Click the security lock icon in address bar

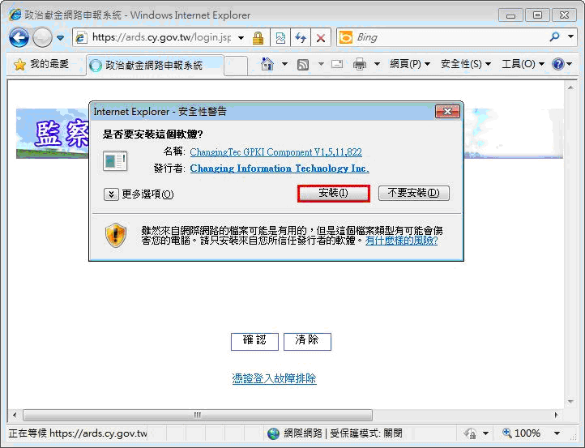258,38
